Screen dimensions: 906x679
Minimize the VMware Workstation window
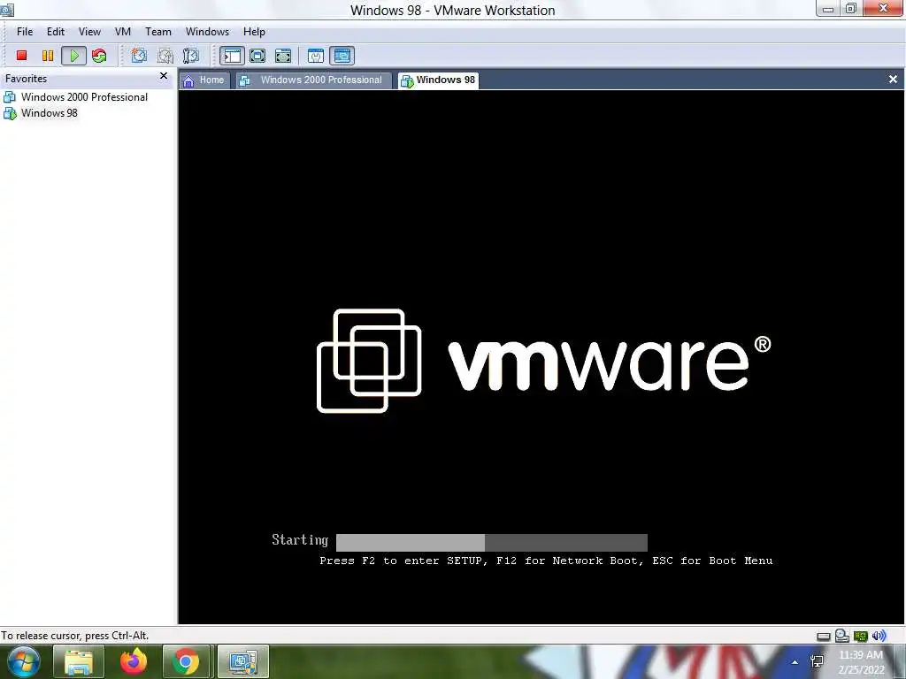click(828, 9)
